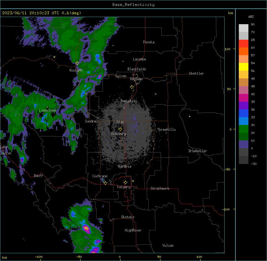Click the yellow diamond marker near Calgary
This screenshot has height=261, width=267.
coord(125,183)
